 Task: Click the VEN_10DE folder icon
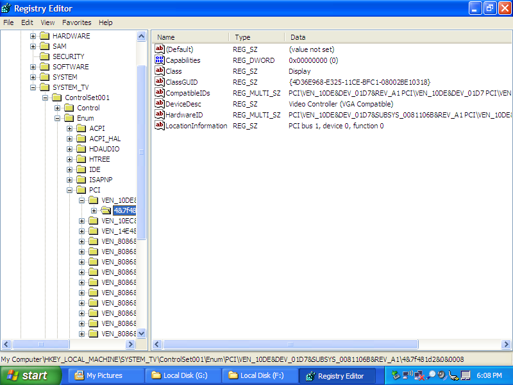click(x=94, y=200)
